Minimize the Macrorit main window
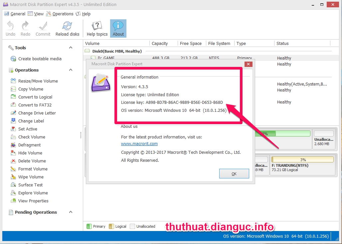This screenshot has width=342, height=244. click(x=313, y=4)
